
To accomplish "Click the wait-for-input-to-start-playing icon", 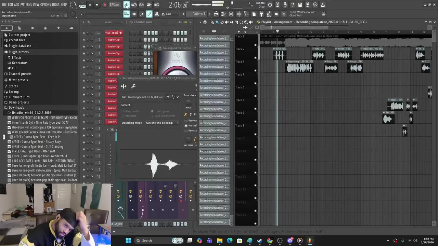I will (x=134, y=5).
